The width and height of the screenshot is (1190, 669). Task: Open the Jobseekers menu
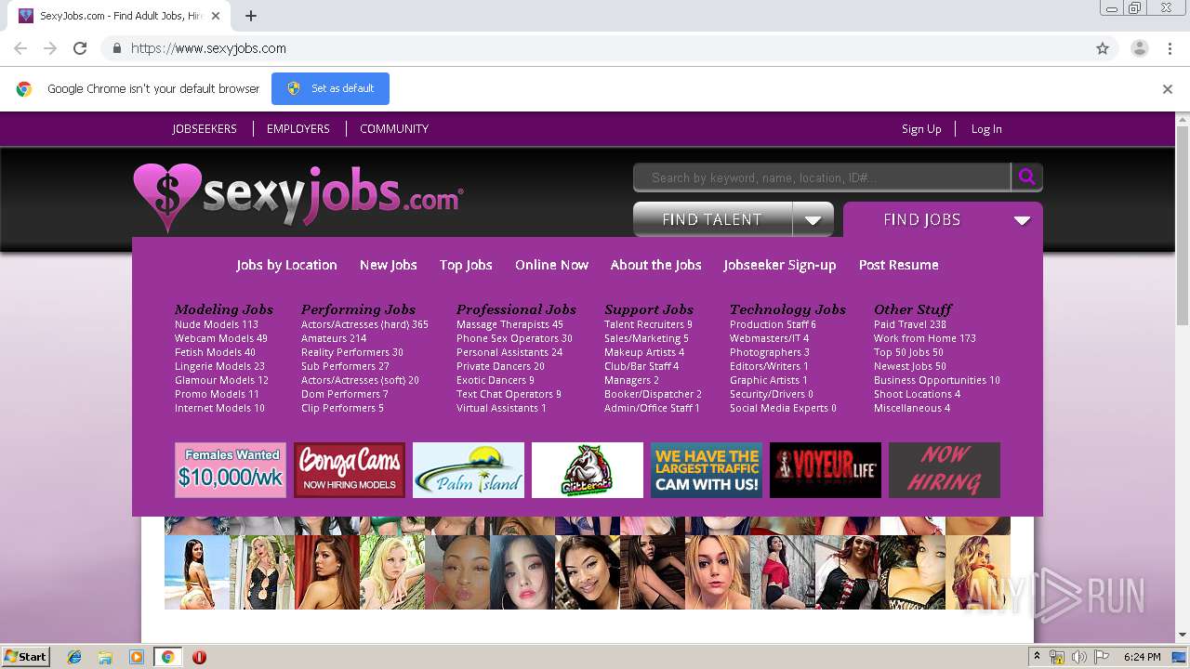[205, 129]
